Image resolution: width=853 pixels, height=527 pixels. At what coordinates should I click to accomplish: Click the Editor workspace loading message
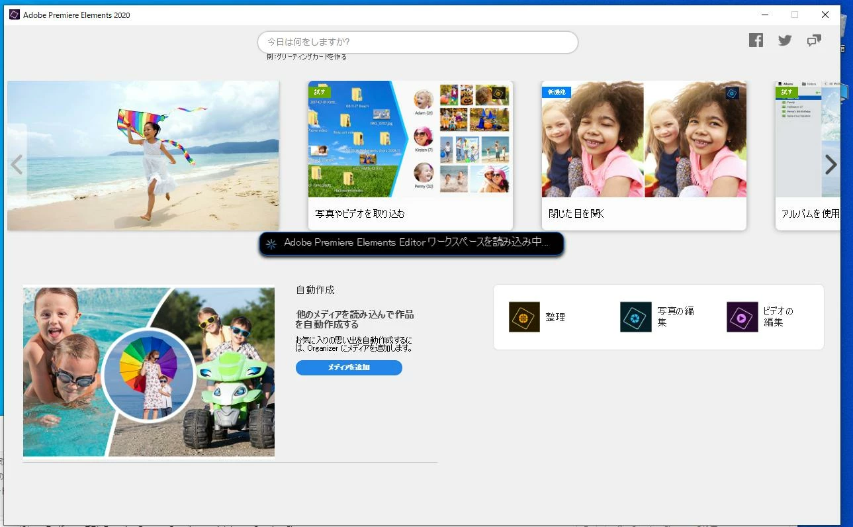coord(411,244)
